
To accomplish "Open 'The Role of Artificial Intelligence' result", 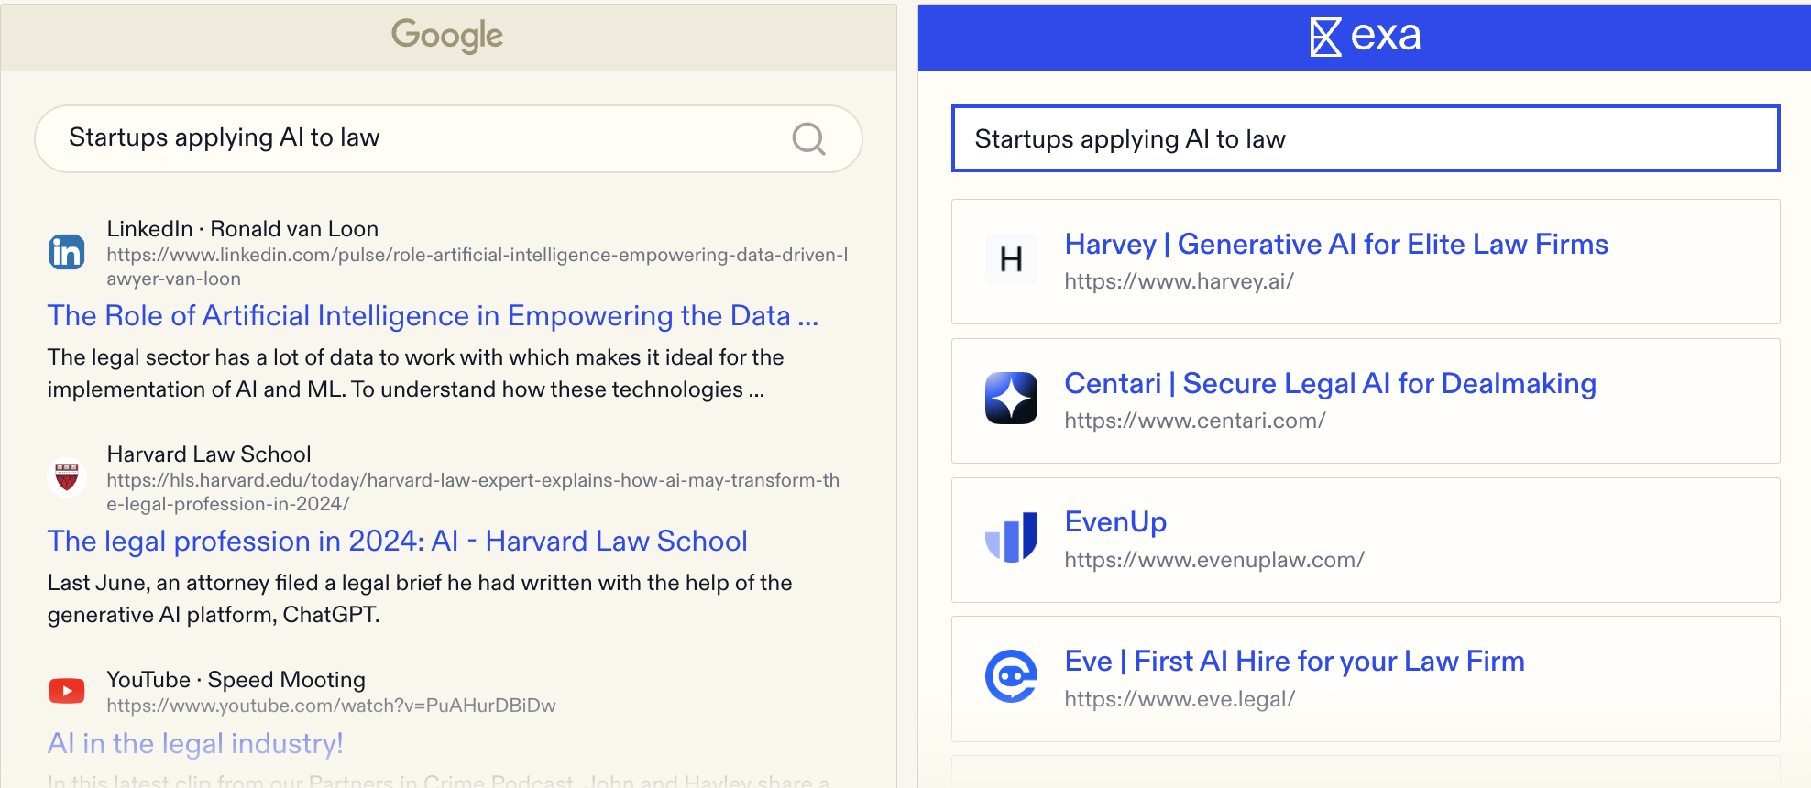I will point(433,316).
